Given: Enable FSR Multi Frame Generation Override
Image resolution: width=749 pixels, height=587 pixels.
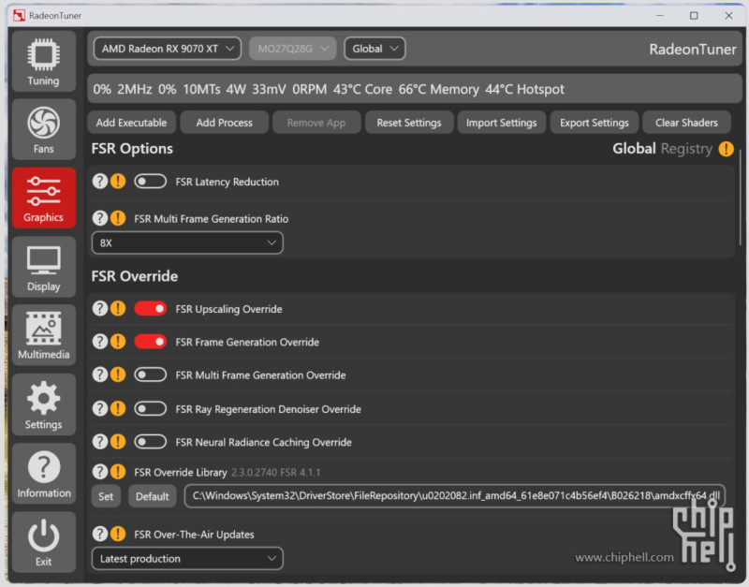Looking at the screenshot, I should point(150,374).
